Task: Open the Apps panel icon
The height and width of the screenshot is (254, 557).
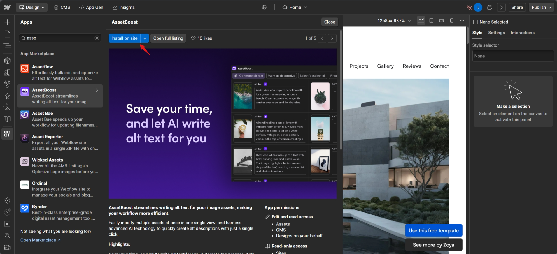Action: 7,134
